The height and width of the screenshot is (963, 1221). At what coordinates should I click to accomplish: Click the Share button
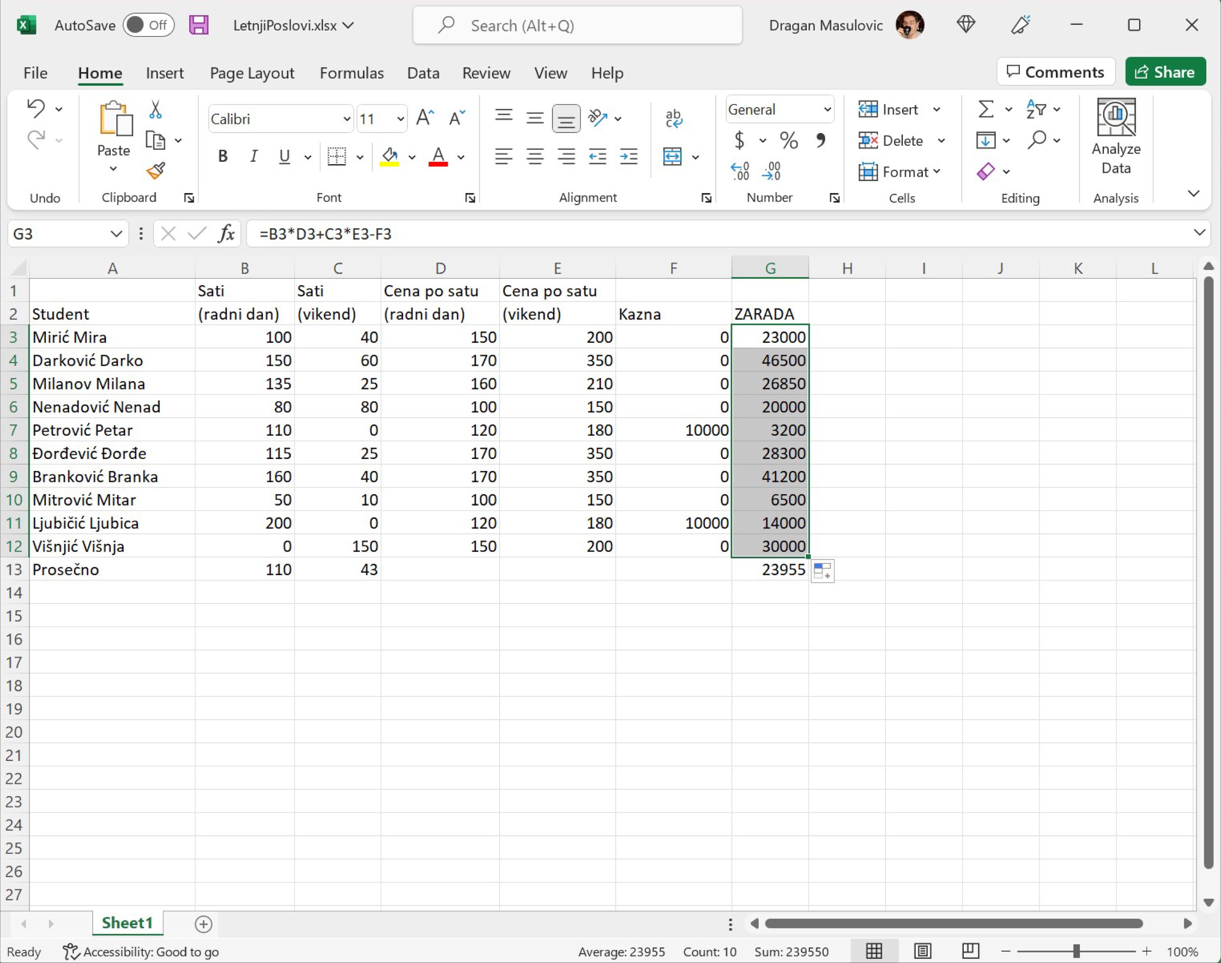coord(1165,72)
